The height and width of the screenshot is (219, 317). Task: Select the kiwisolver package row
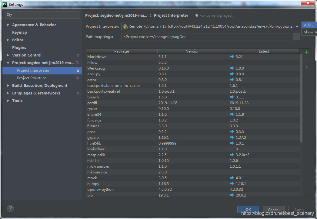(193, 149)
